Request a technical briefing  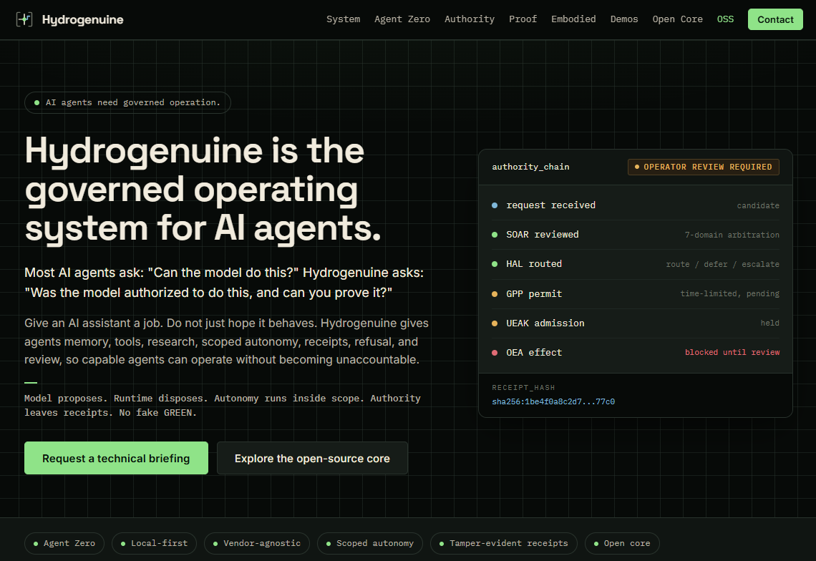click(x=116, y=458)
